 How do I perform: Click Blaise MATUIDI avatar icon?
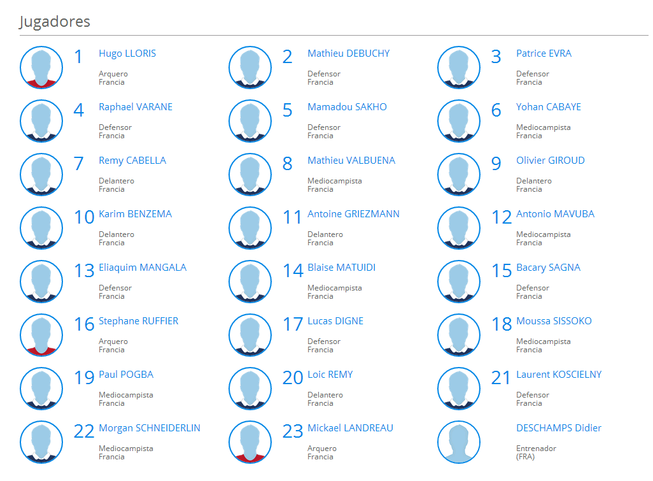pyautogui.click(x=250, y=282)
